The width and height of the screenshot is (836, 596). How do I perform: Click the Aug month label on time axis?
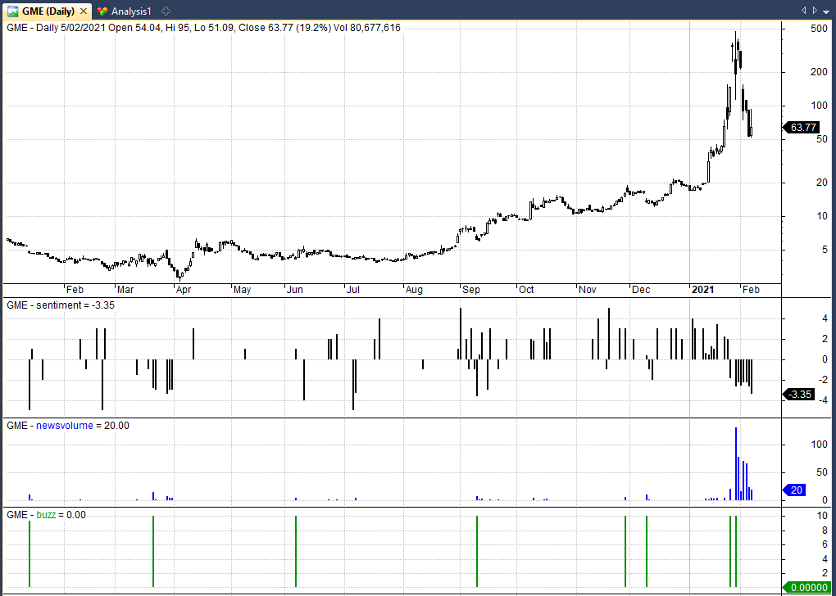414,290
